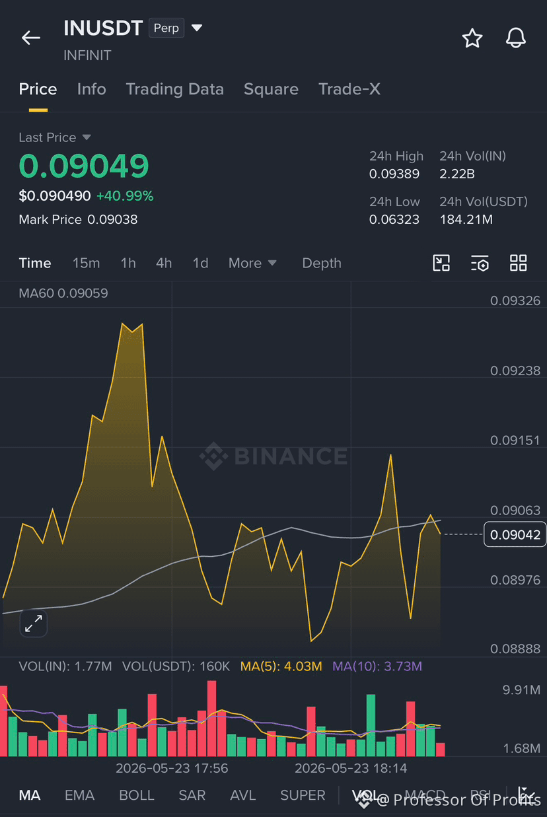Toggle the EMA indicator
The height and width of the screenshot is (817, 547).
(x=79, y=795)
